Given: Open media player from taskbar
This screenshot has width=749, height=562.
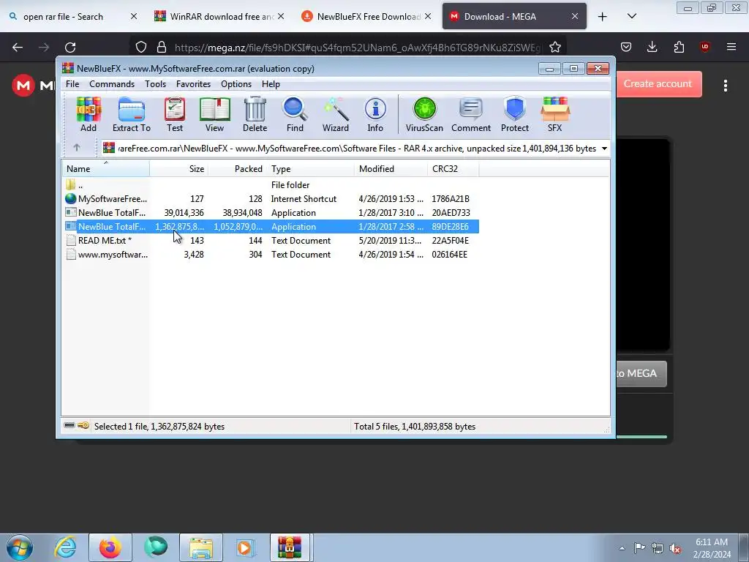Looking at the screenshot, I should pyautogui.click(x=245, y=547).
